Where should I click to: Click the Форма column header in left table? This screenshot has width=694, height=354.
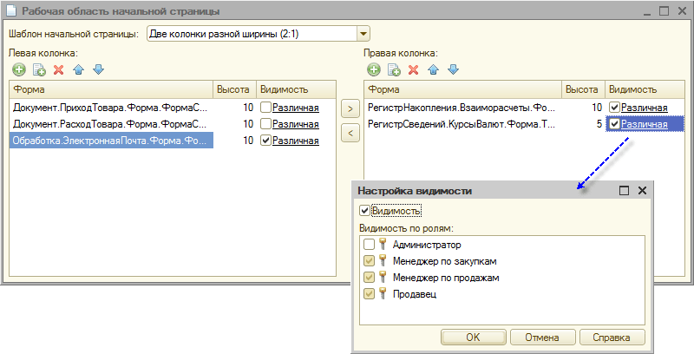tap(110, 88)
